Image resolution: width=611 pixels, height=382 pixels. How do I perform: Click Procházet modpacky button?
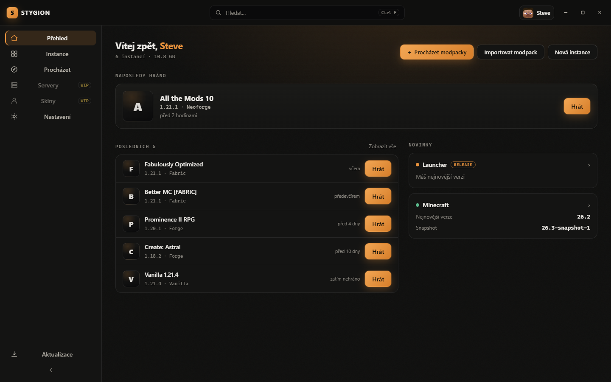pos(437,52)
